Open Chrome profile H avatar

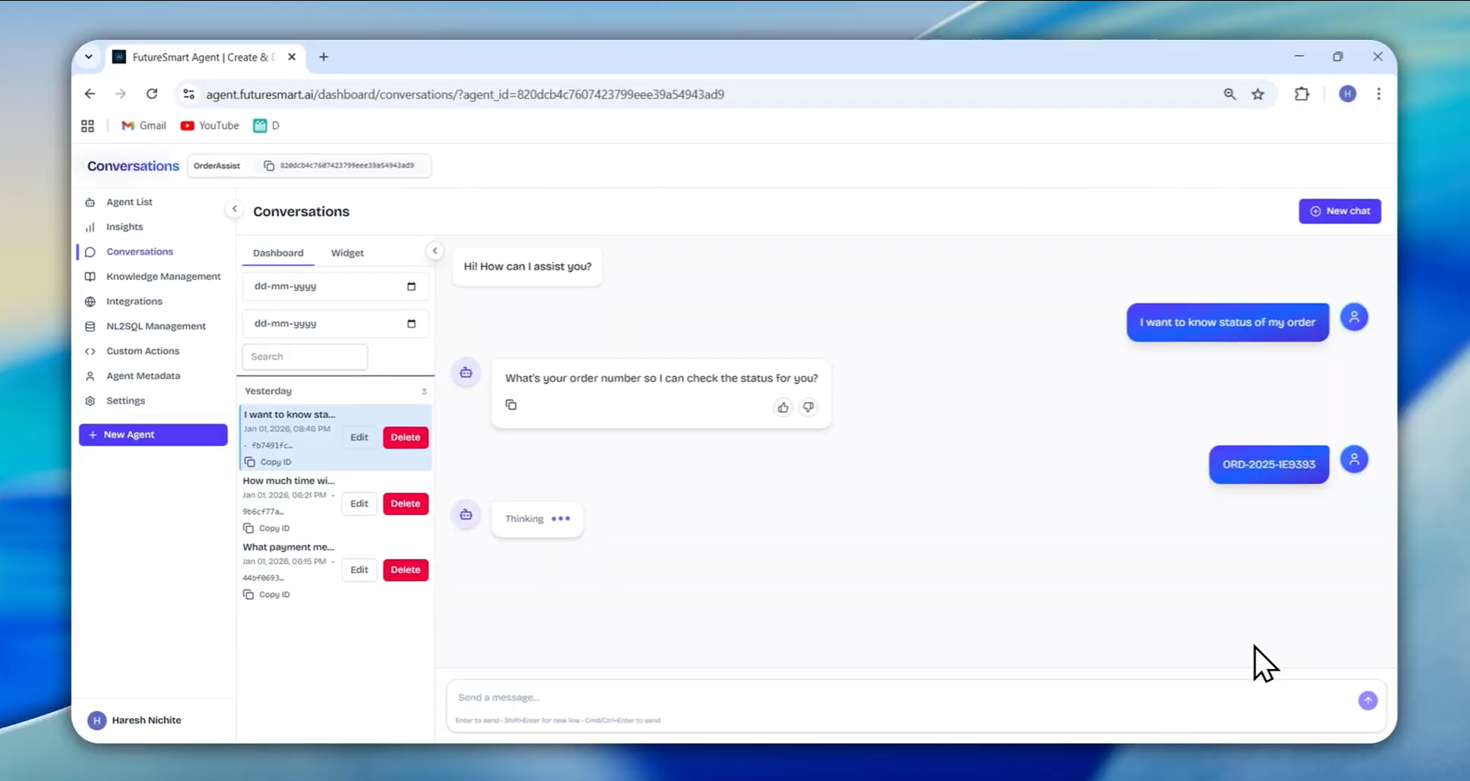tap(1347, 94)
